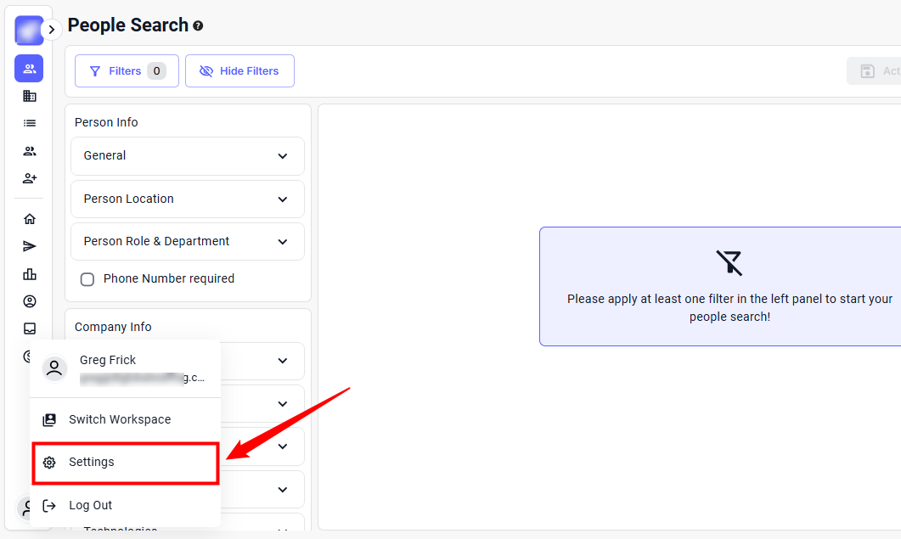Click the Filters button with count
901x539 pixels.
127,71
